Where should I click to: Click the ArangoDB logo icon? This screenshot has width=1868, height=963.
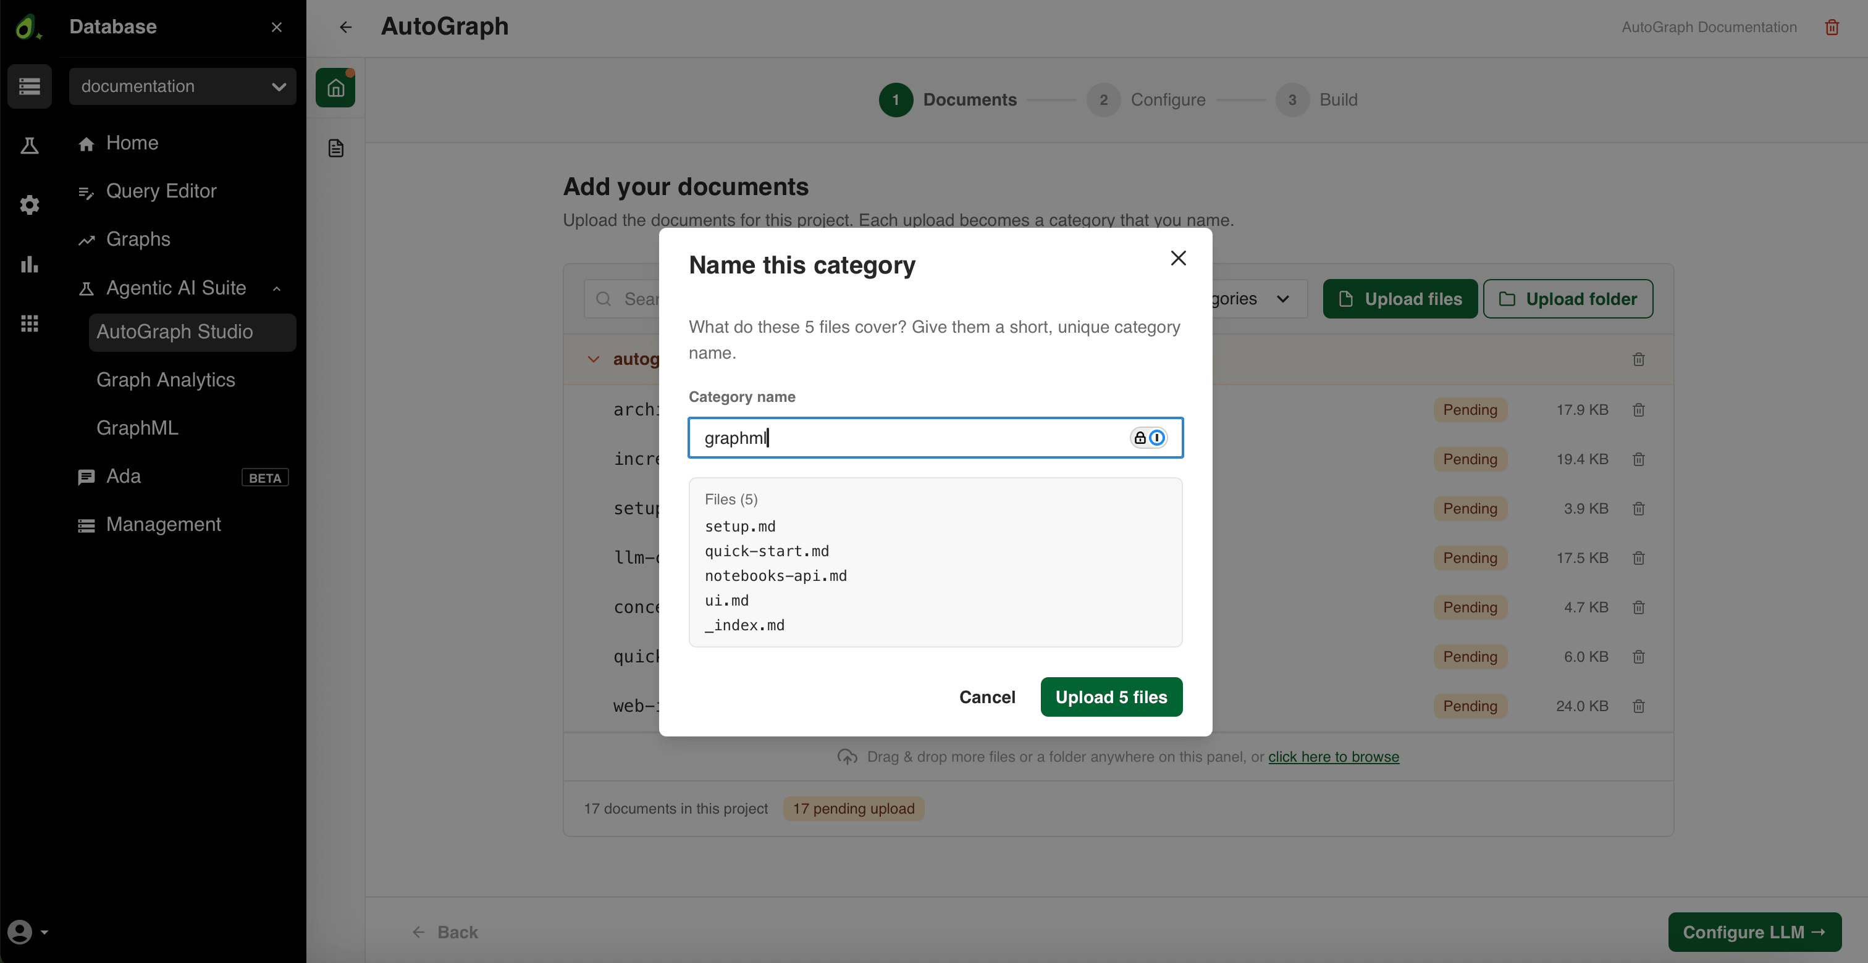(28, 27)
